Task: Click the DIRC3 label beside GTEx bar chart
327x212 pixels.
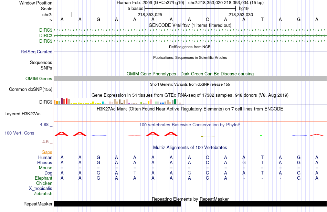Action: 46,102
